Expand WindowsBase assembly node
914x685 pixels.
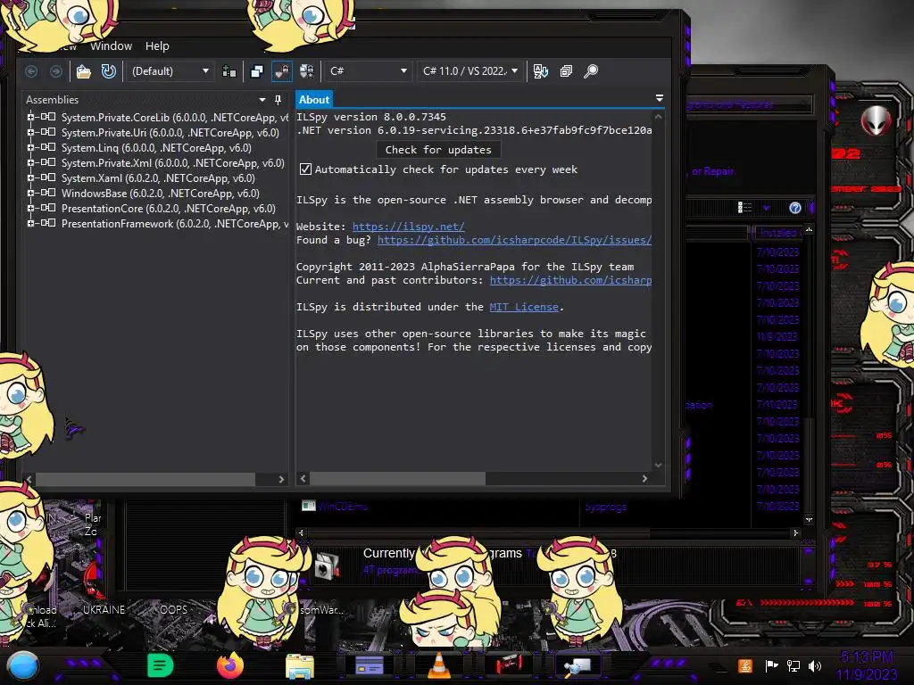click(30, 193)
